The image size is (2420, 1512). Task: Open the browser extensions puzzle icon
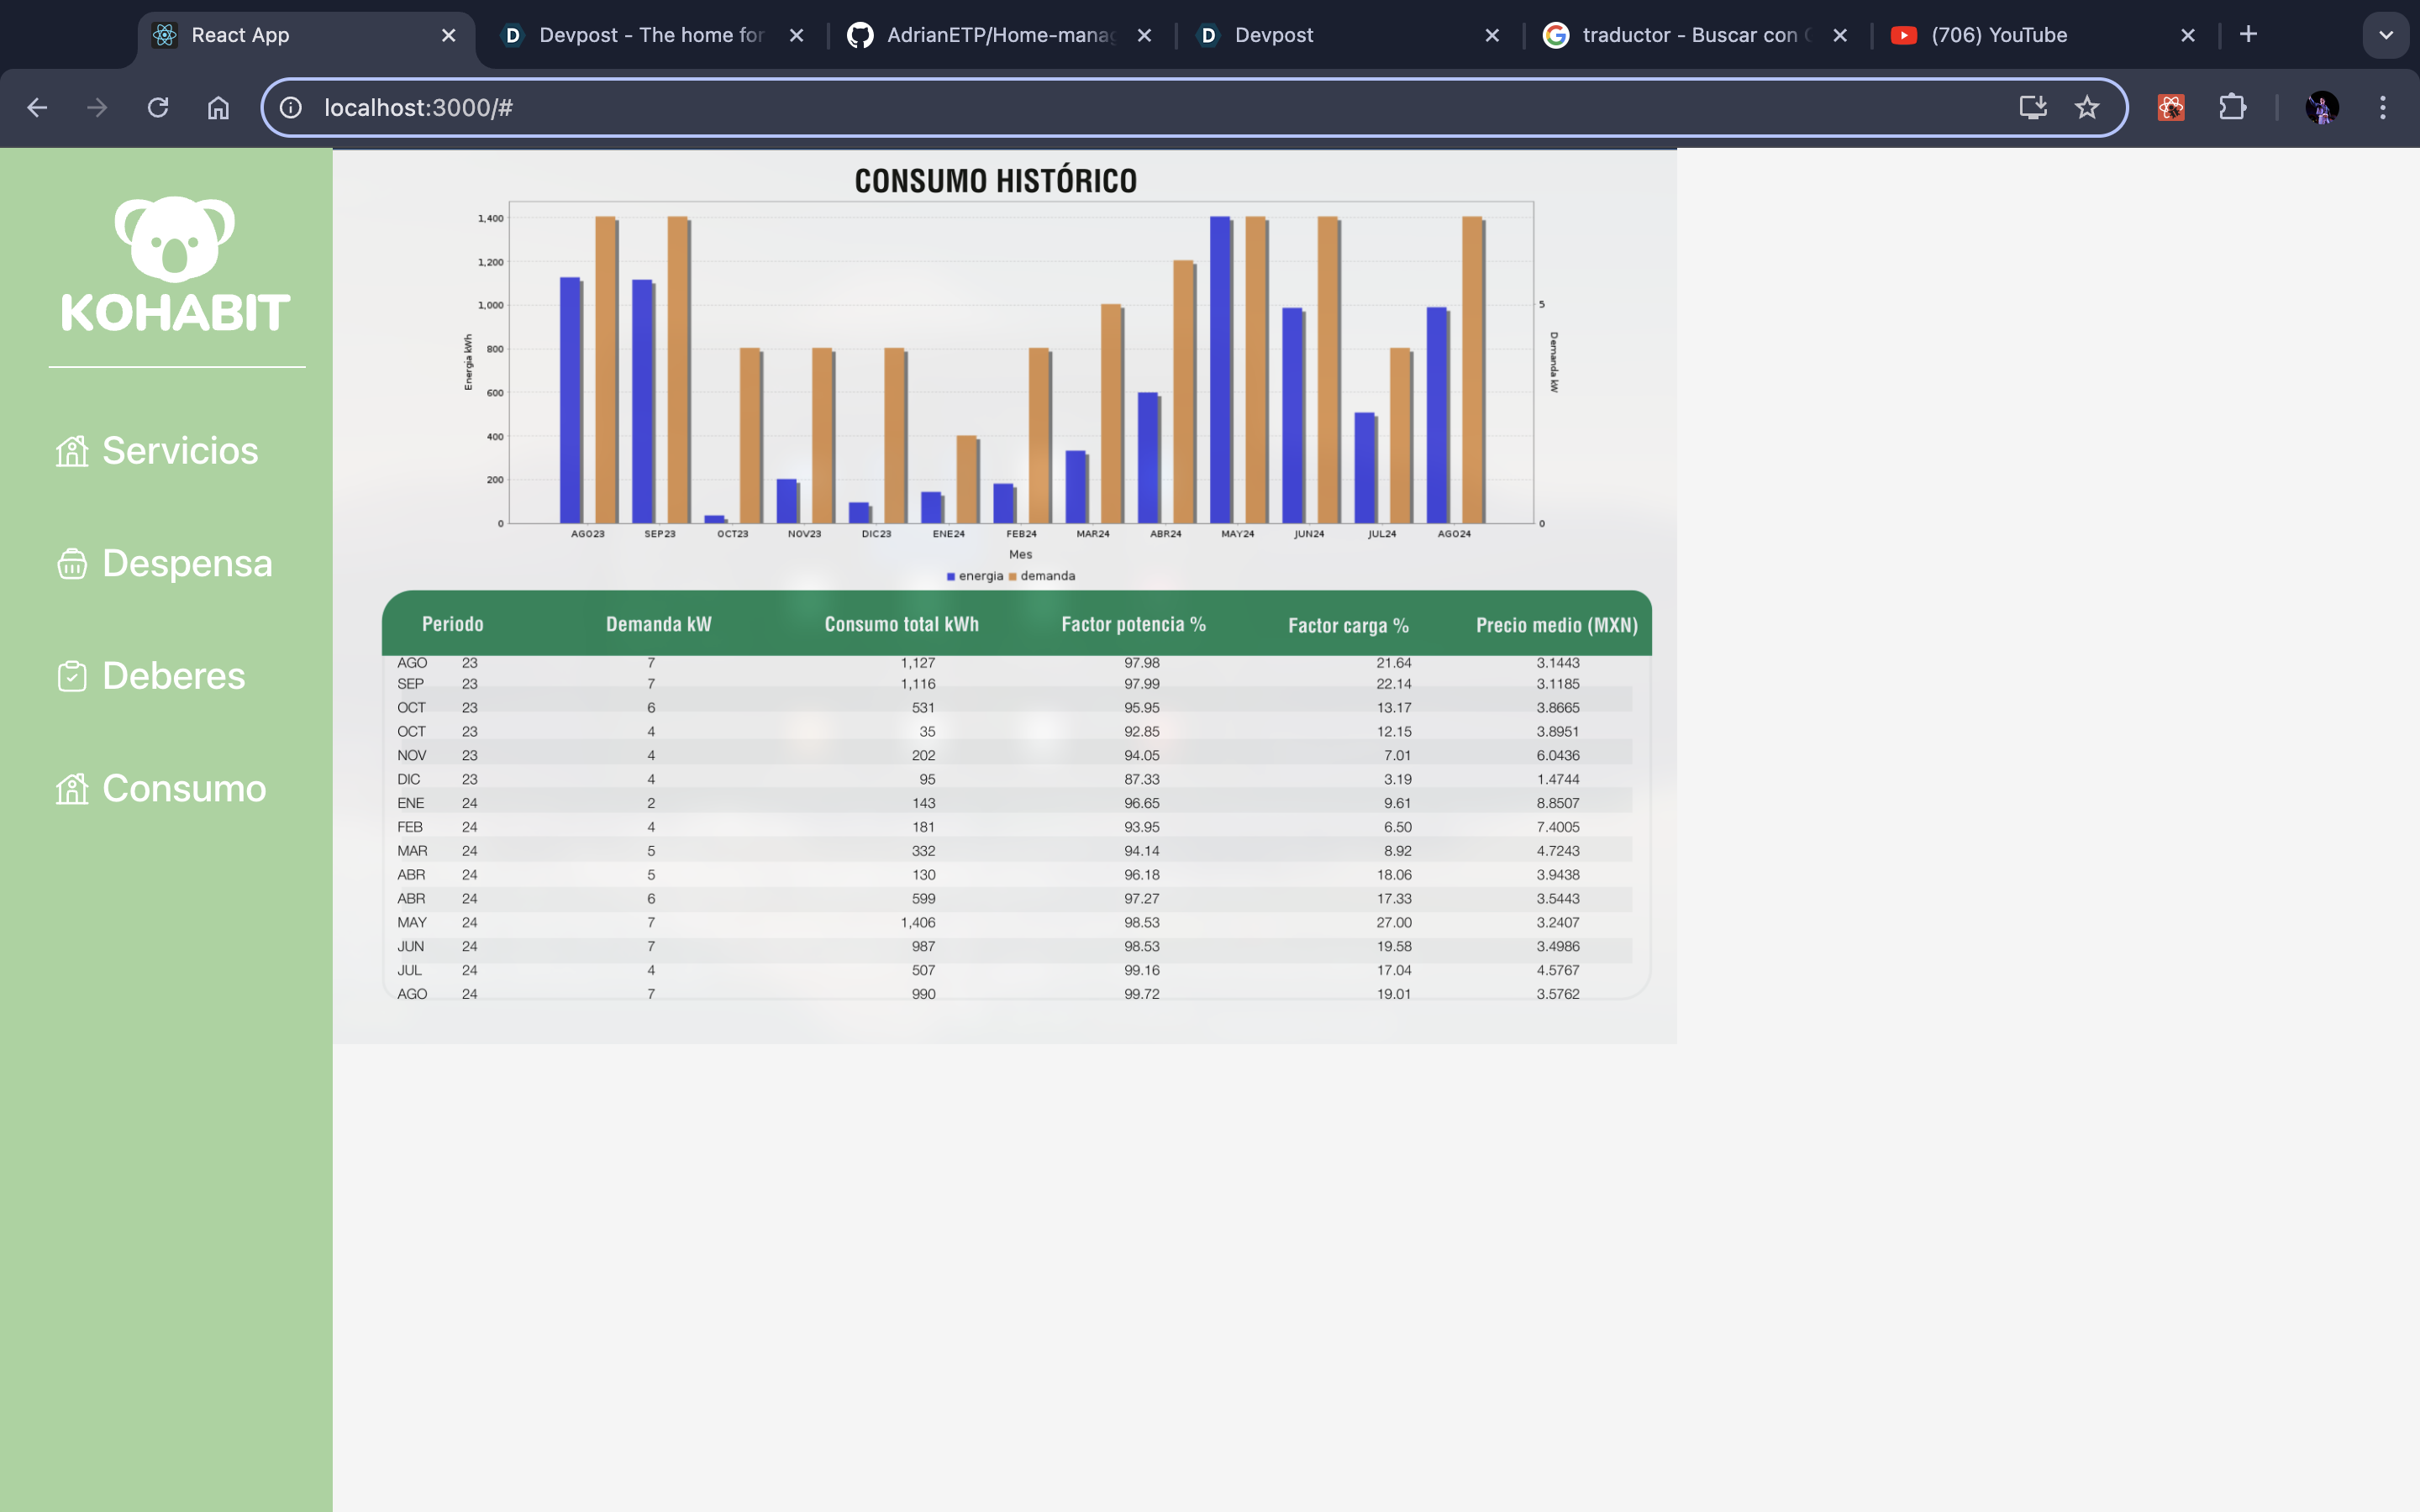pos(2232,108)
